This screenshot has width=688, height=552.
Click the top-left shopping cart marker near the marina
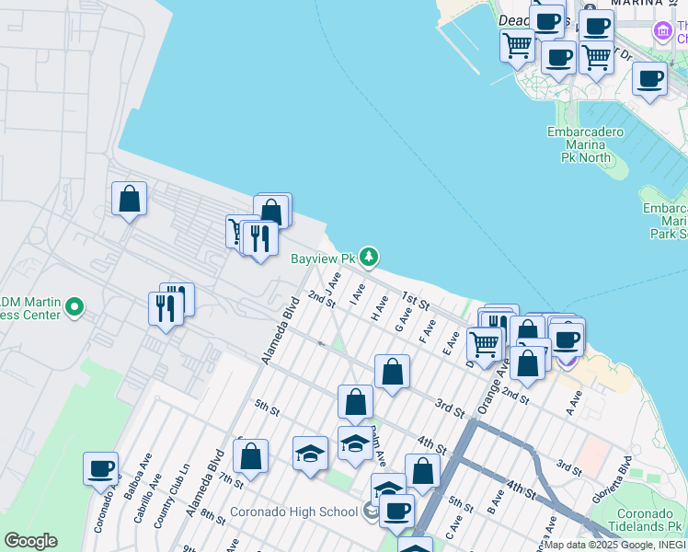518,45
